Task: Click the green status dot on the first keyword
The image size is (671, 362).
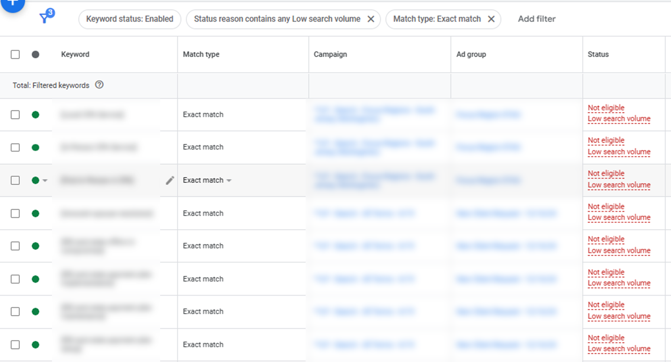Action: point(36,115)
